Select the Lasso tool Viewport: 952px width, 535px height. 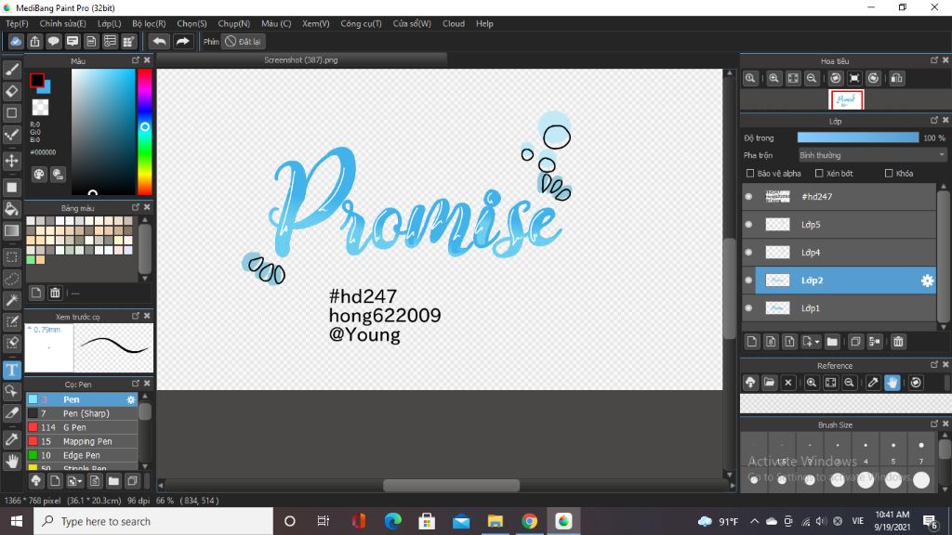11,279
